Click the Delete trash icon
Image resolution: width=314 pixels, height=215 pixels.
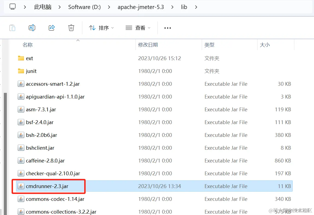[x=71, y=28]
